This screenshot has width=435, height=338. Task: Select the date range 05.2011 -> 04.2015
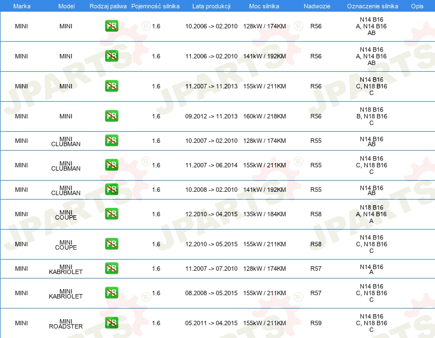(x=211, y=323)
